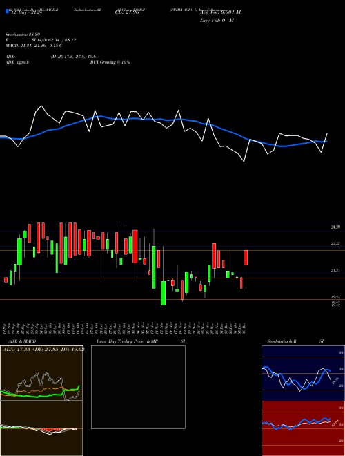Image resolution: width=345 pixels, height=456 pixels.
Task: Click the 'ADX signal:' label
Action: pyautogui.click(x=17, y=62)
